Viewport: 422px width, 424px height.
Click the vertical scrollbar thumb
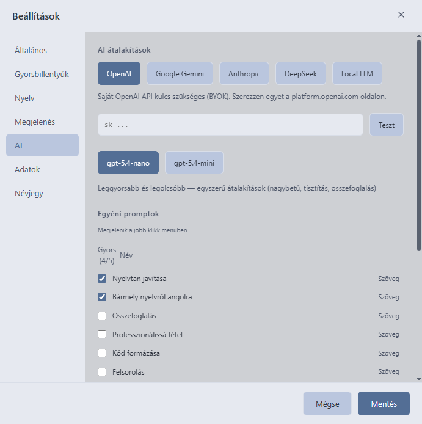[x=419, y=145]
